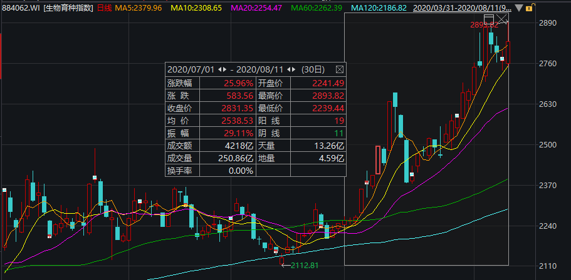The image size is (571, 280).
Task: Expand the gray triangle dropdown beside date range
Action: pyautogui.click(x=518, y=8)
